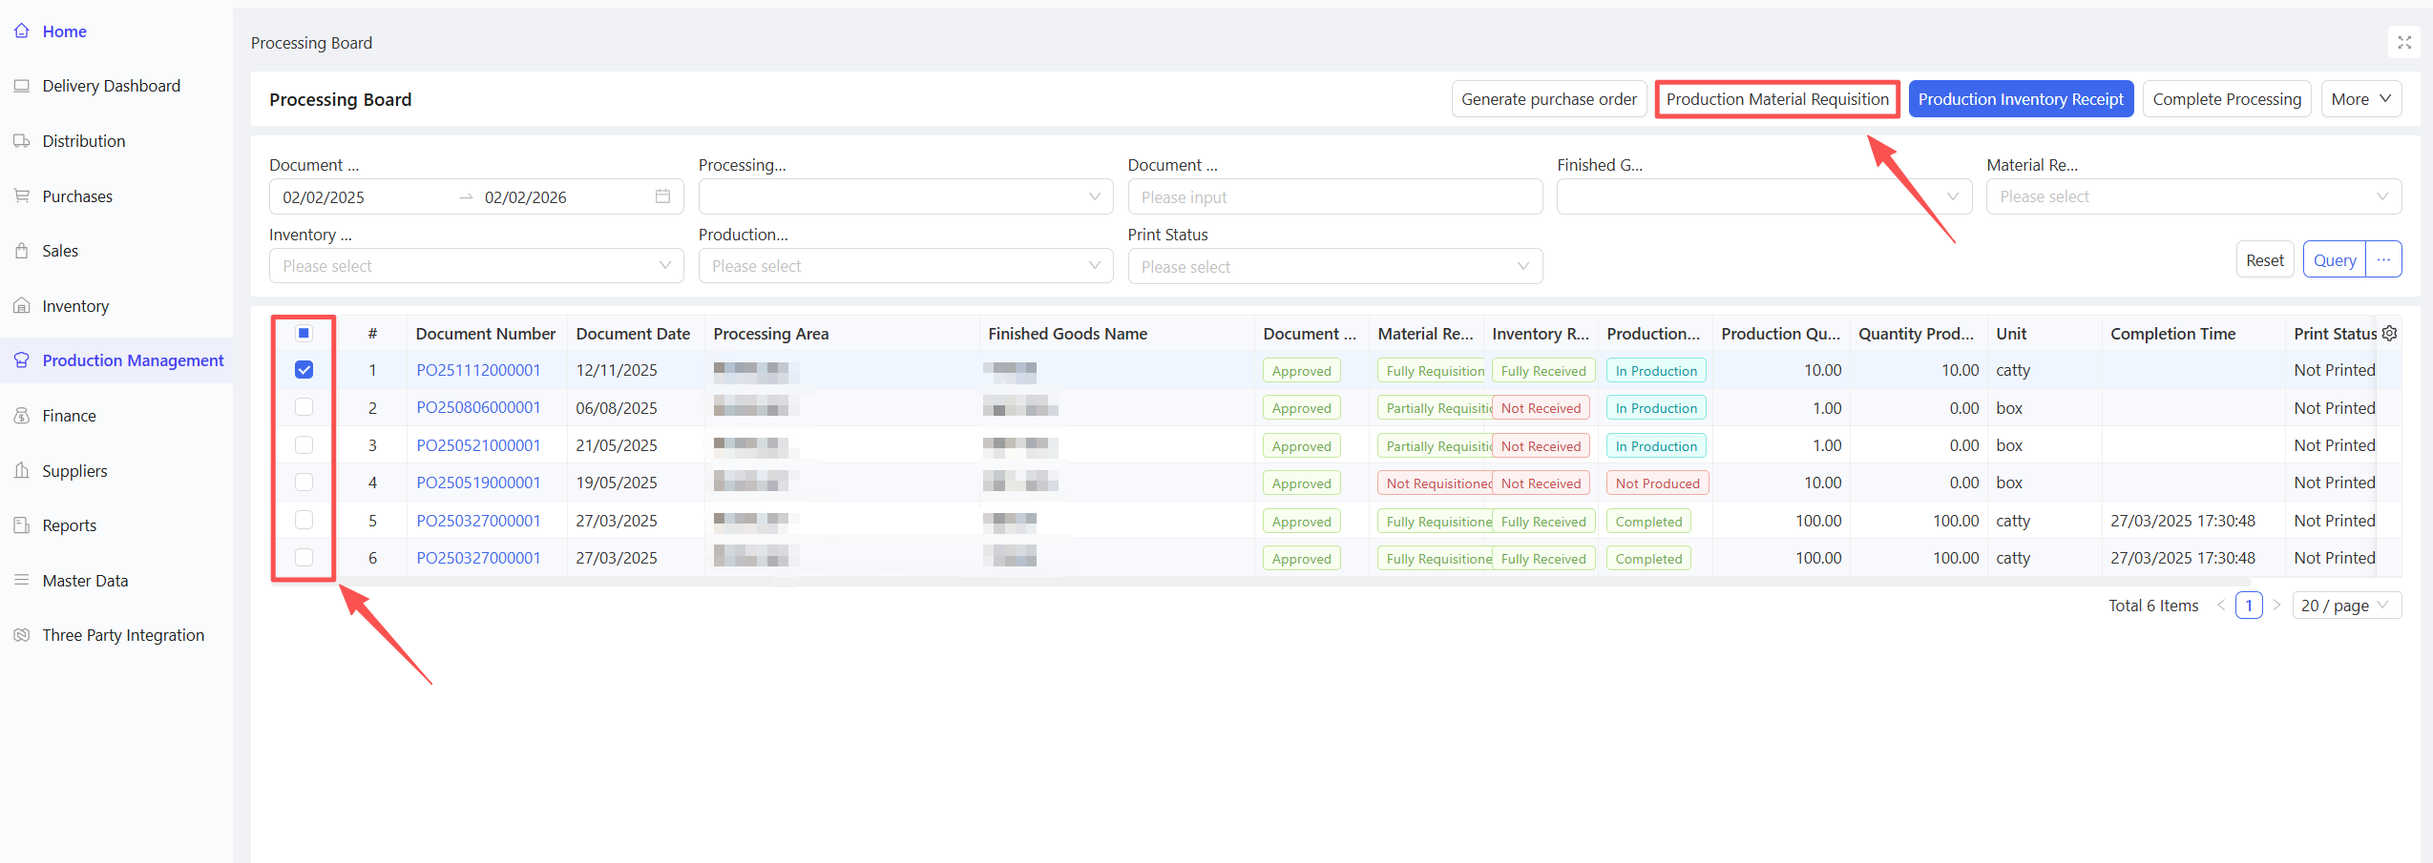Expand the More dropdown button
This screenshot has height=863, width=2433.
click(2360, 99)
